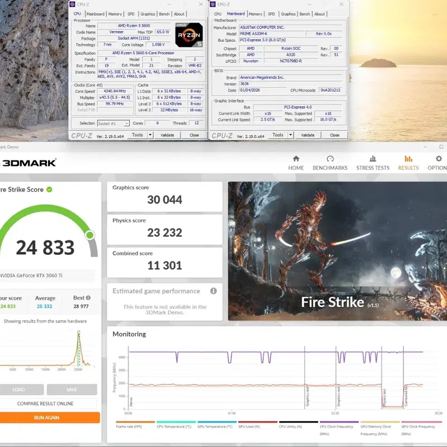Viewport: 447px width, 447px height.
Task: Toggle GPU Load (%) legend color bar
Action: coord(258,422)
